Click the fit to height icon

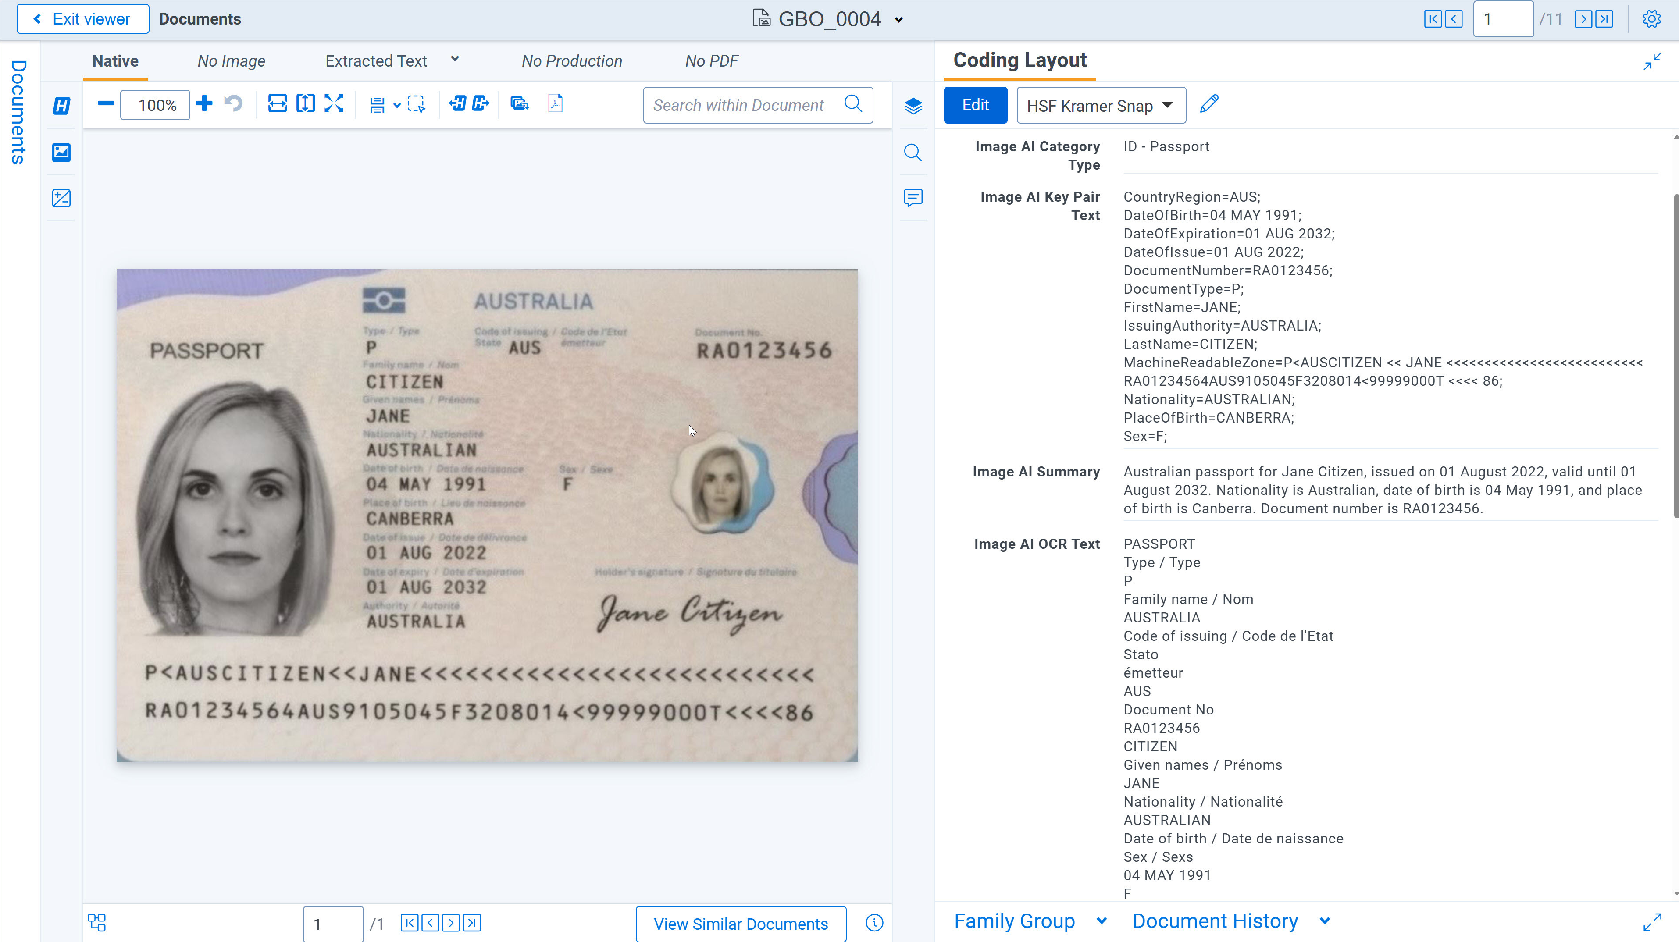pos(305,103)
